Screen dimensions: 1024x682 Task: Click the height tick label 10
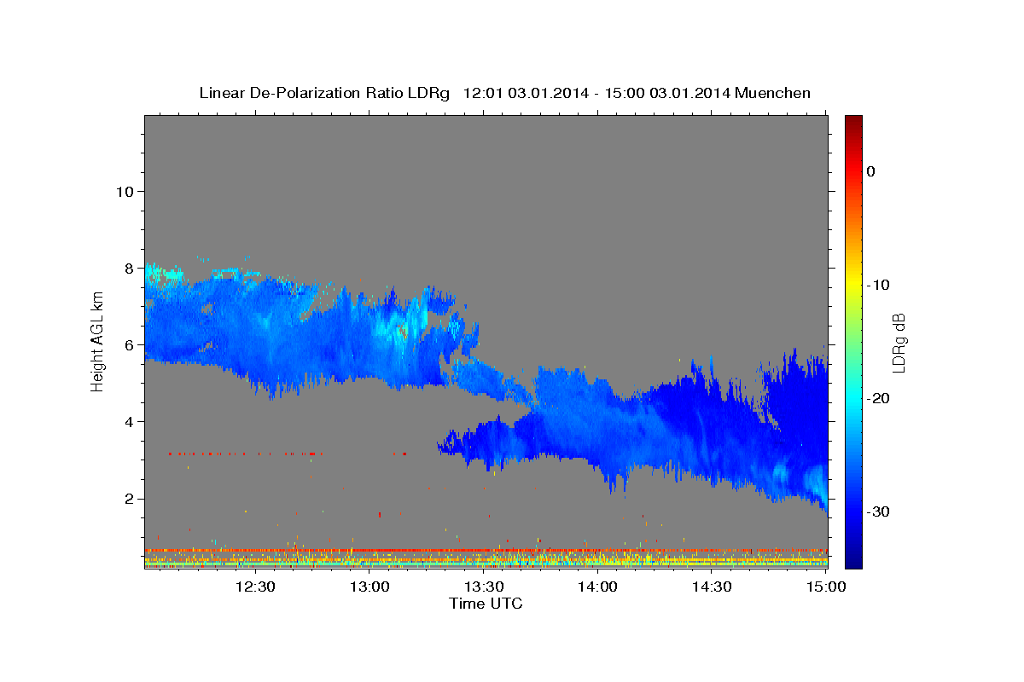point(124,191)
